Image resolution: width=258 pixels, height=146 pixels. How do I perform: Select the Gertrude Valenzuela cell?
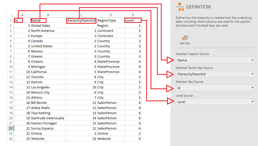(x=48, y=118)
